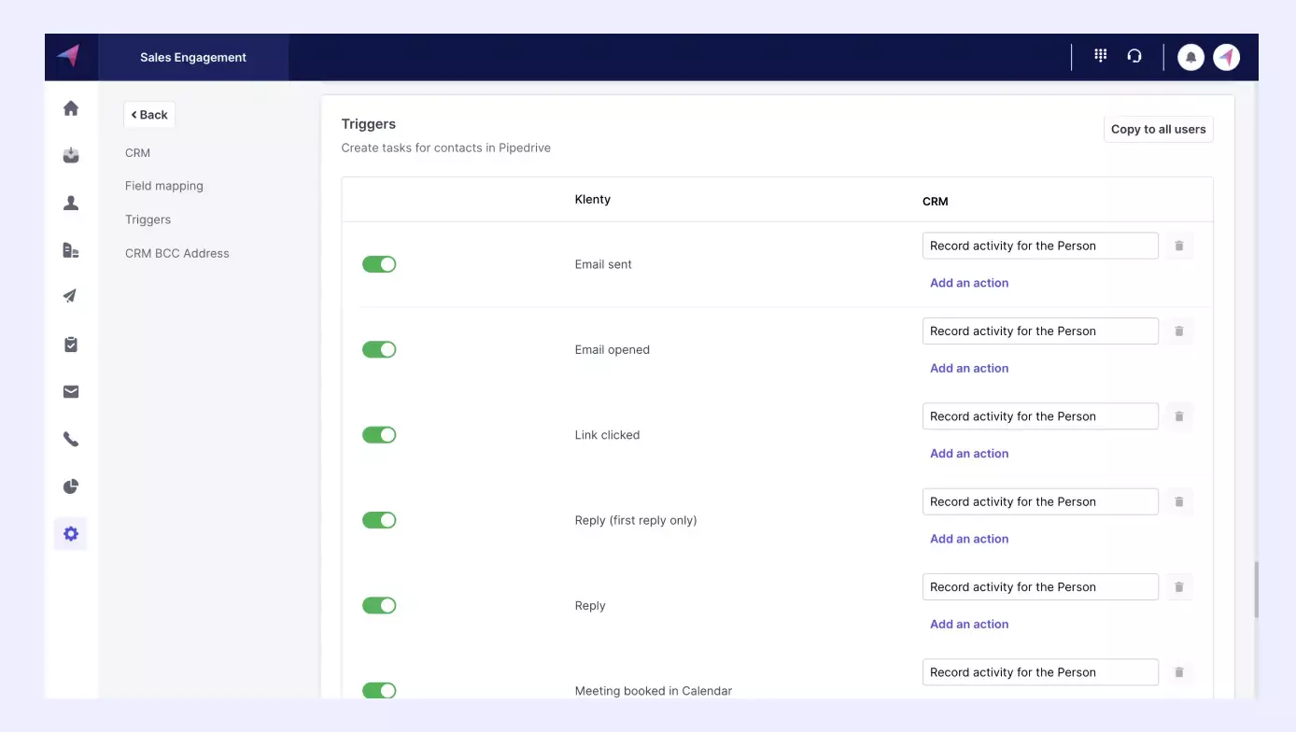This screenshot has height=732, width=1296.
Task: Click the Klenty logo in top-left corner
Action: click(68, 56)
